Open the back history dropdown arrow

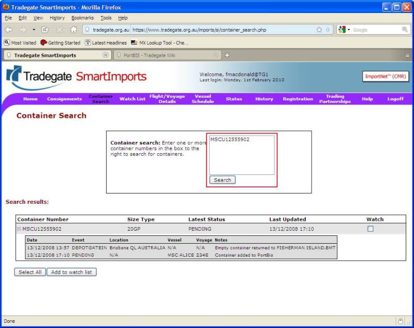coord(34,29)
